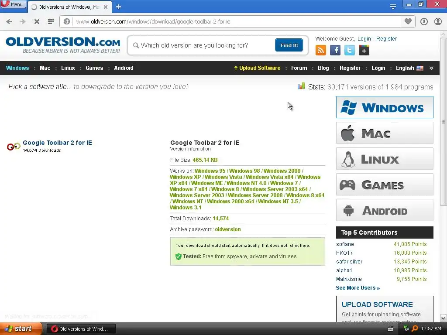Open the Facebook icon
This screenshot has width=447, height=335.
[x=335, y=51]
